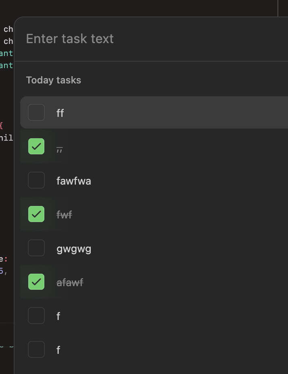Image resolution: width=288 pixels, height=374 pixels.
Task: Uncheck the completed task labeled with two commas
Action: point(36,146)
